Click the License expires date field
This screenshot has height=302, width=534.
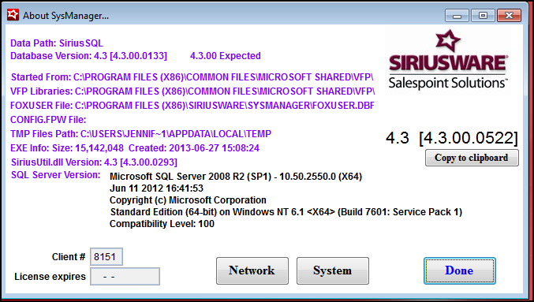tap(125, 277)
